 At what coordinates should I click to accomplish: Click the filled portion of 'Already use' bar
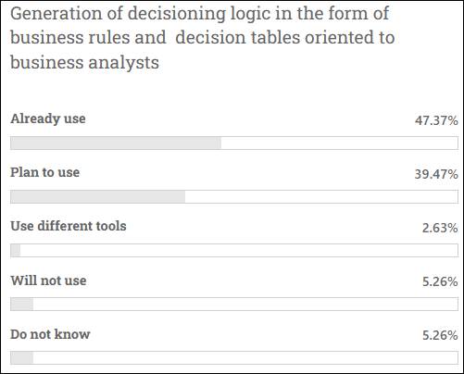(x=116, y=143)
